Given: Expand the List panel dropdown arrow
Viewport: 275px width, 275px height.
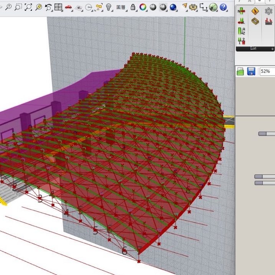Looking at the screenshot, I should pyautogui.click(x=272, y=49).
